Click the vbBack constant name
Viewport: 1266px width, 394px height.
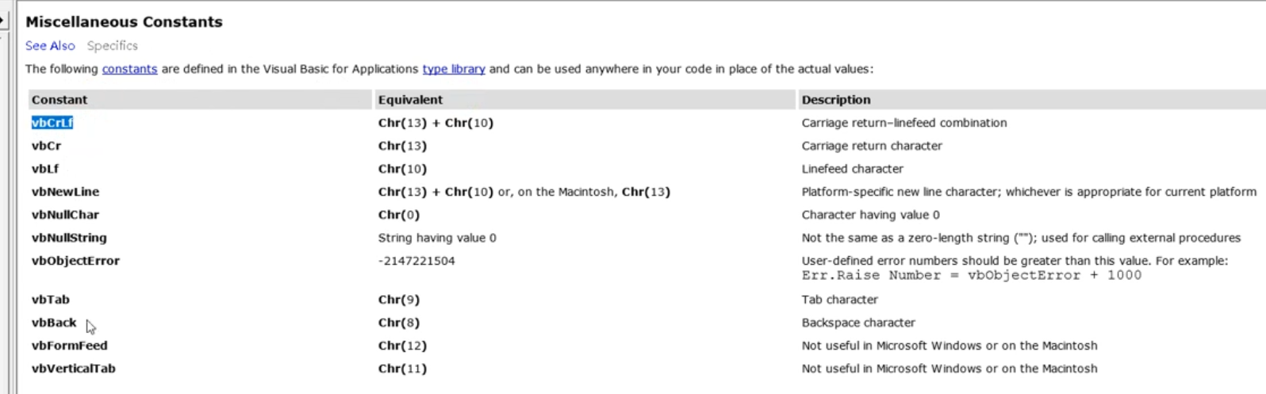click(x=54, y=323)
